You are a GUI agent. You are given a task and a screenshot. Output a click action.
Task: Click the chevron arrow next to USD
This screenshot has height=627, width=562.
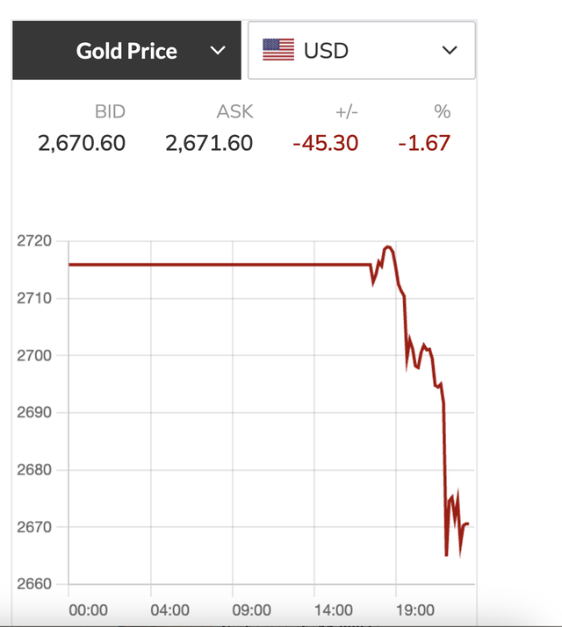click(450, 51)
